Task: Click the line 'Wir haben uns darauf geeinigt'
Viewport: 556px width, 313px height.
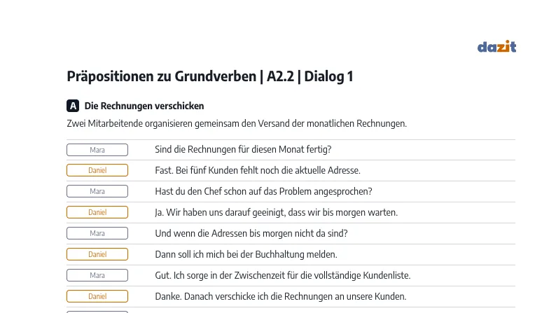Action: tap(276, 212)
